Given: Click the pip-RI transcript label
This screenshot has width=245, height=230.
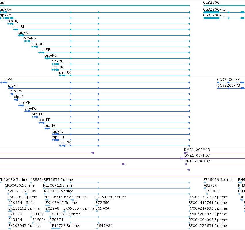Looking at the screenshot, I should (x=19, y=27).
